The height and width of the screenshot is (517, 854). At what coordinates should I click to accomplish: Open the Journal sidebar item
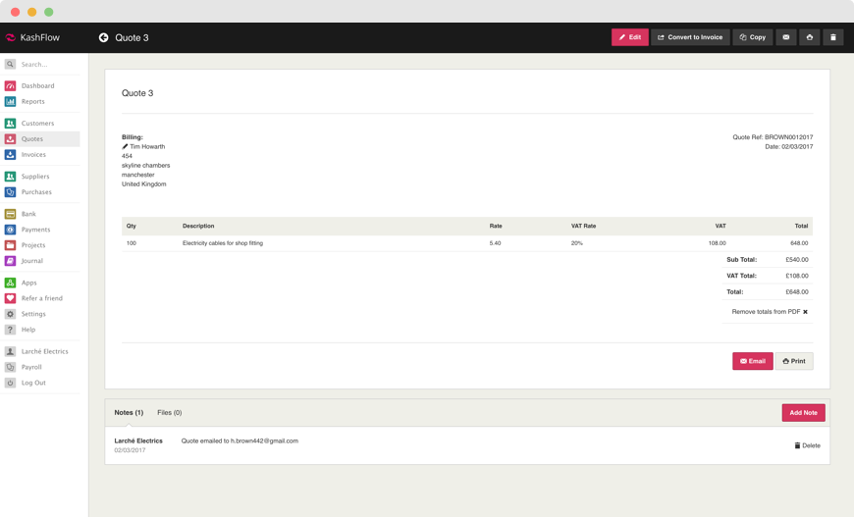(x=32, y=261)
